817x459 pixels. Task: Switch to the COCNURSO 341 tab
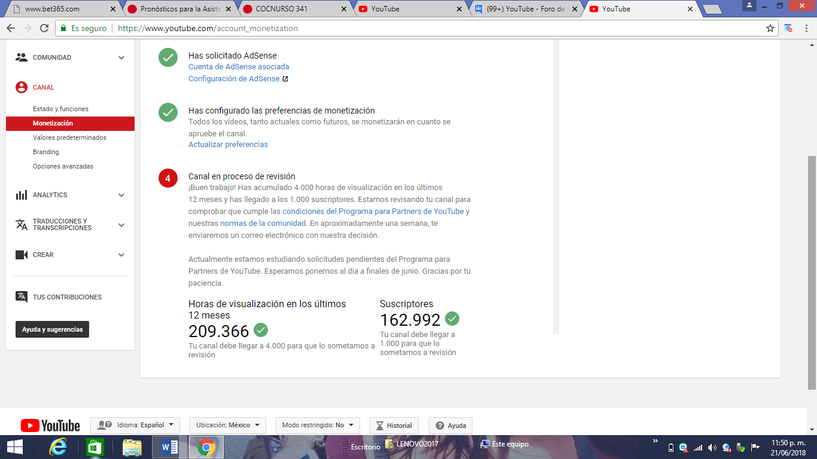tap(294, 9)
